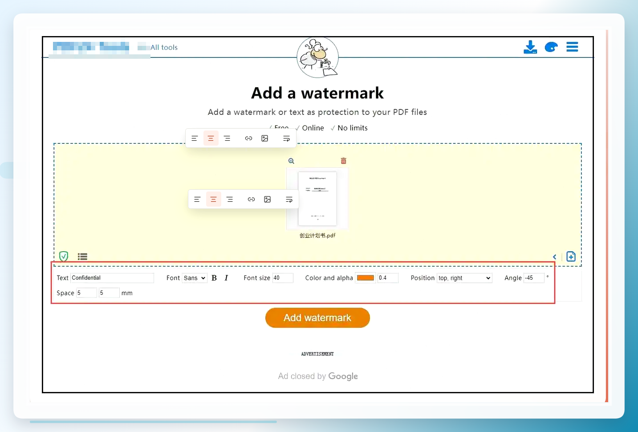Open the Font dropdown showing Sans

195,278
